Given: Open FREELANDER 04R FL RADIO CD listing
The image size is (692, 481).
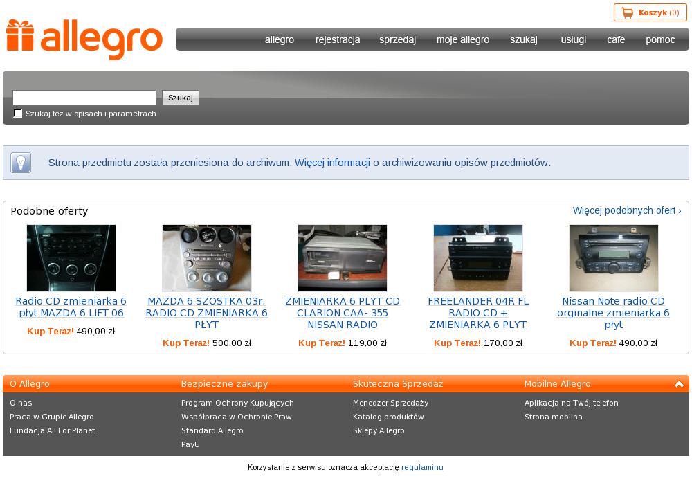Looking at the screenshot, I should pos(478,313).
